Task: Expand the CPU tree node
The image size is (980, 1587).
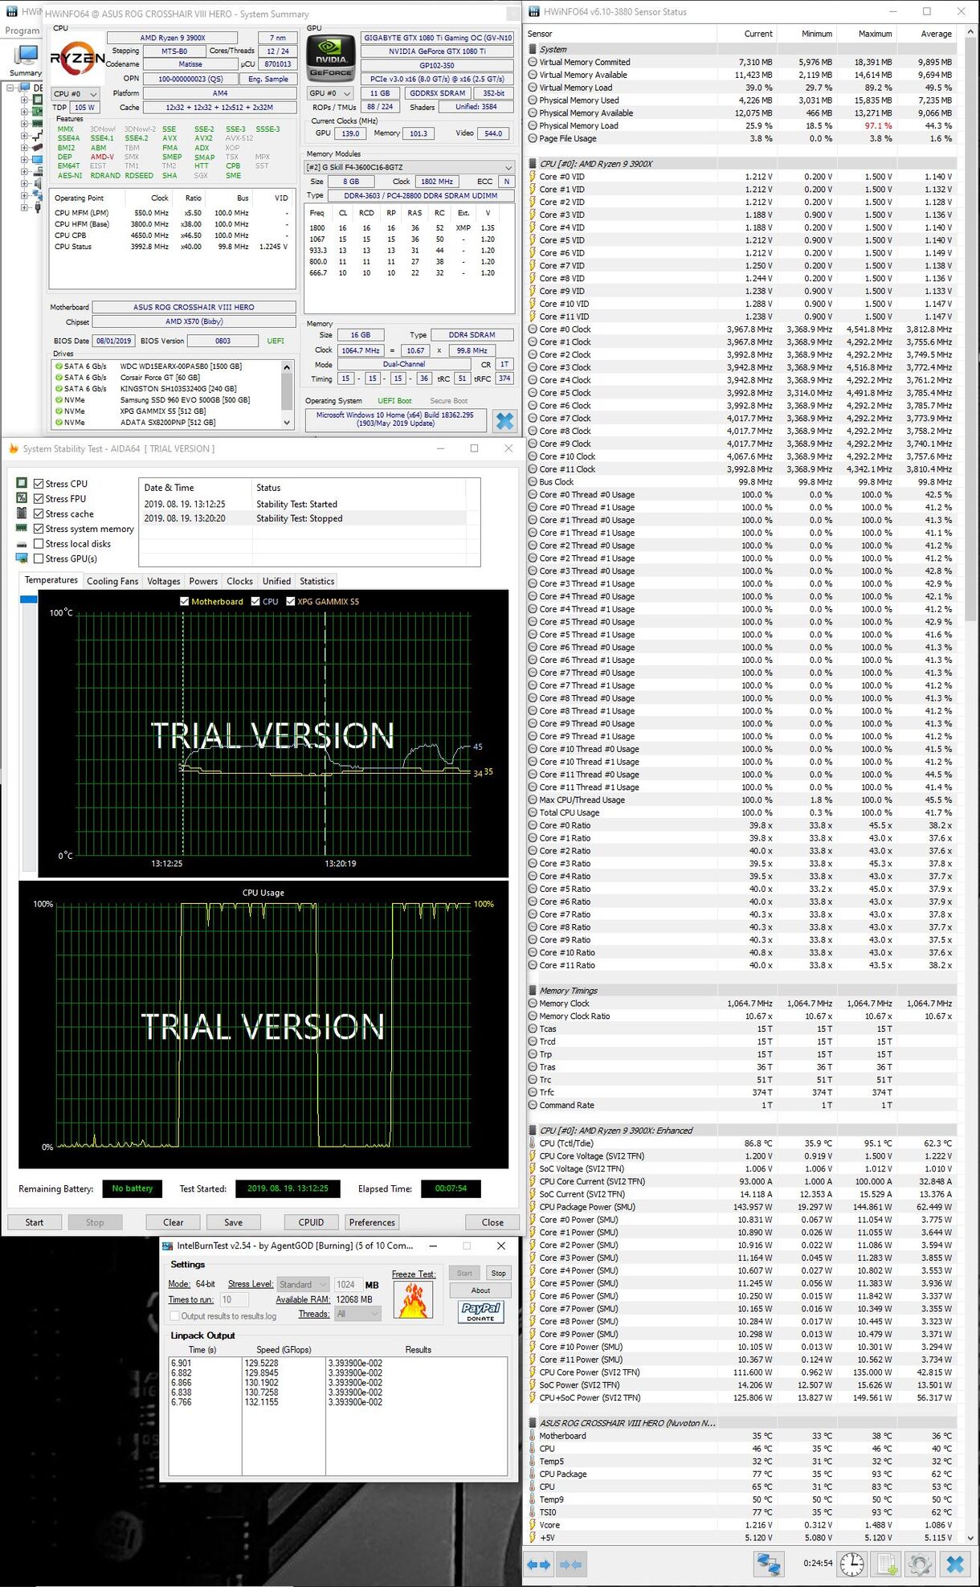Action: tap(24, 100)
